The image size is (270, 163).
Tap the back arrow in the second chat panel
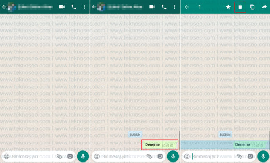coord(94,7)
